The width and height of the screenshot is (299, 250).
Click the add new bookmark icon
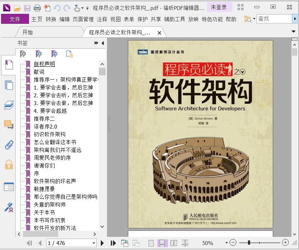pyautogui.click(x=39, y=54)
